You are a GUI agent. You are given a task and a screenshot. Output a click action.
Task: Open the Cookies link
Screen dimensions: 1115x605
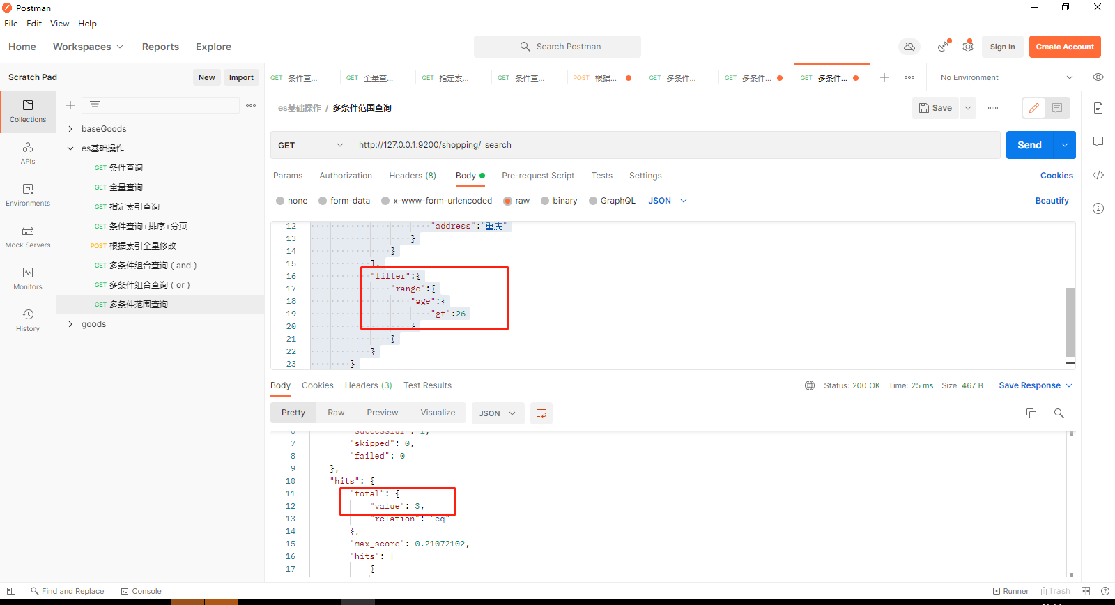click(x=1056, y=176)
